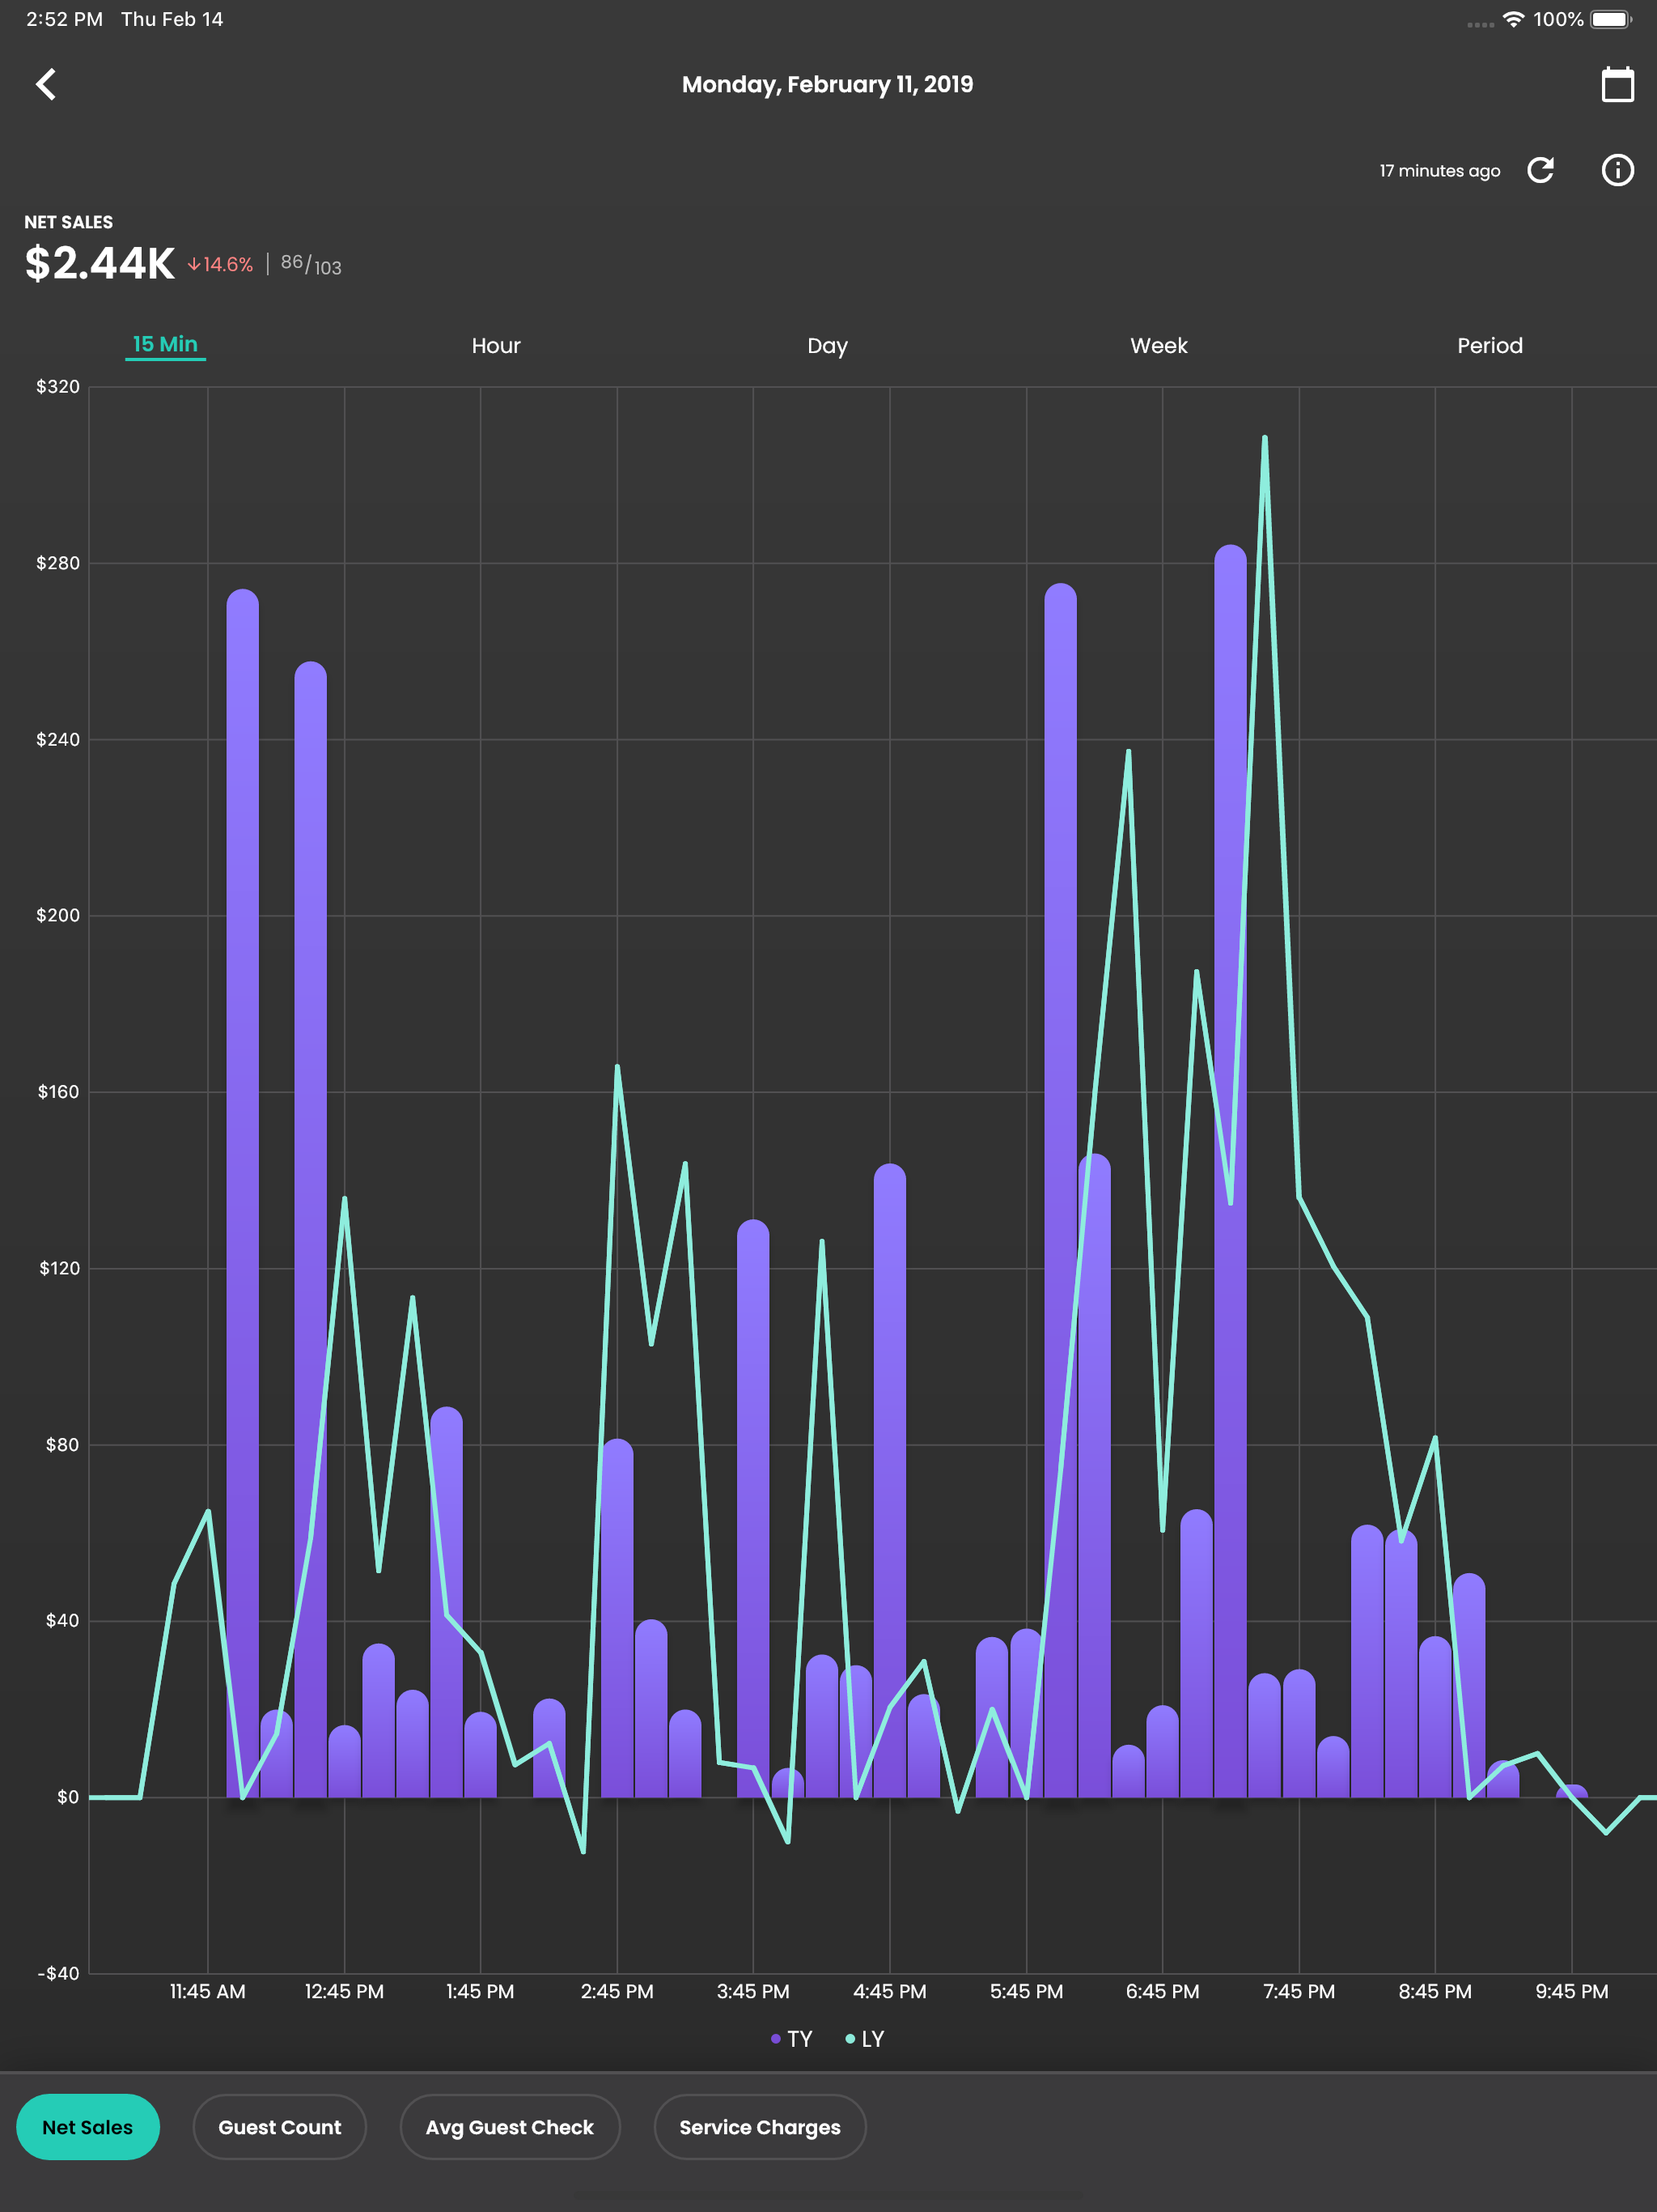Tap the status bar clock 2:52 PM
1657x2212 pixels.
coord(64,19)
